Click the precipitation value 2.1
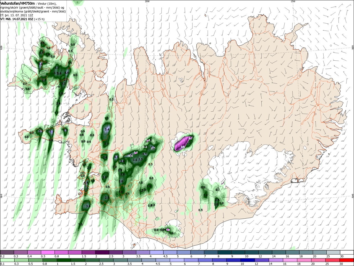The width and height of the screenshot is (354, 266). (x=106, y=144)
